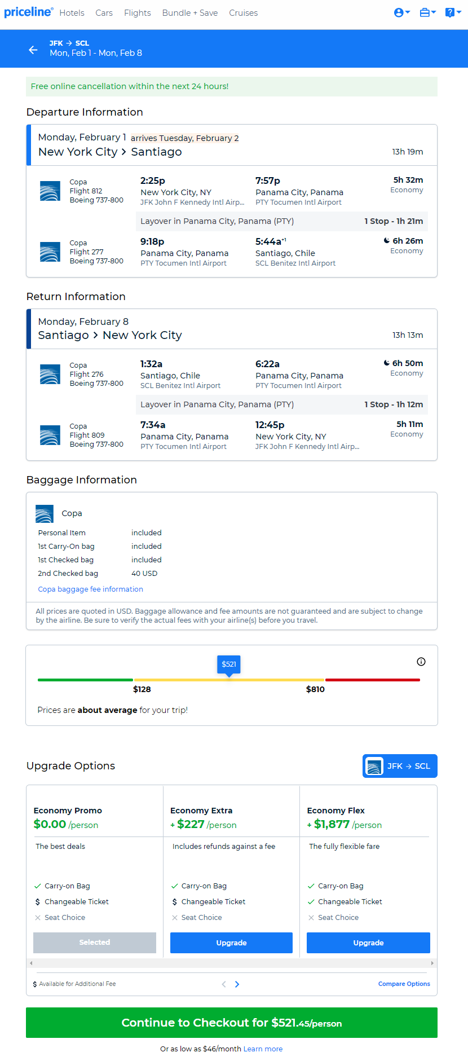Open Copa baggage fee information link
Viewport: 468px width, 1061px height.
pos(90,589)
